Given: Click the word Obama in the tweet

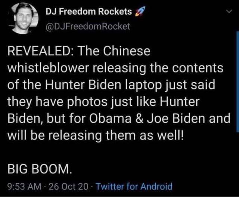Looking at the screenshot, I should coord(111,119).
